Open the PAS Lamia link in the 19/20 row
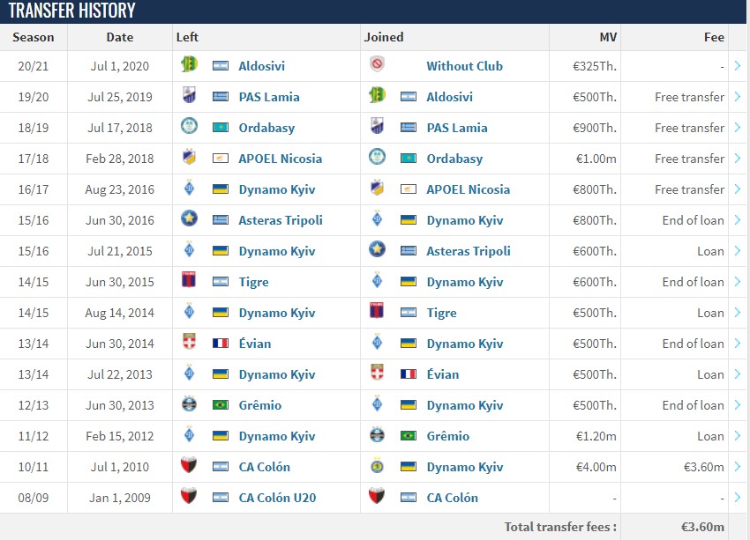Viewport: 750px width, 540px height. (x=269, y=97)
